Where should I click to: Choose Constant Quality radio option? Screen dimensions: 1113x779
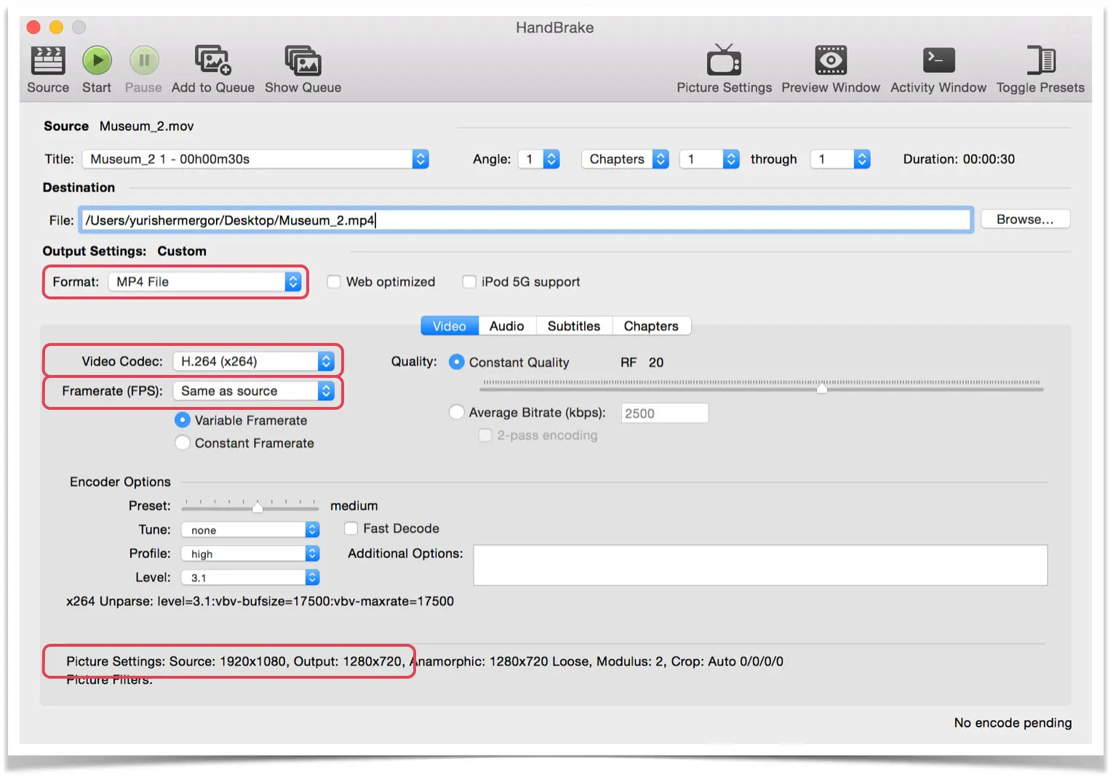(457, 362)
